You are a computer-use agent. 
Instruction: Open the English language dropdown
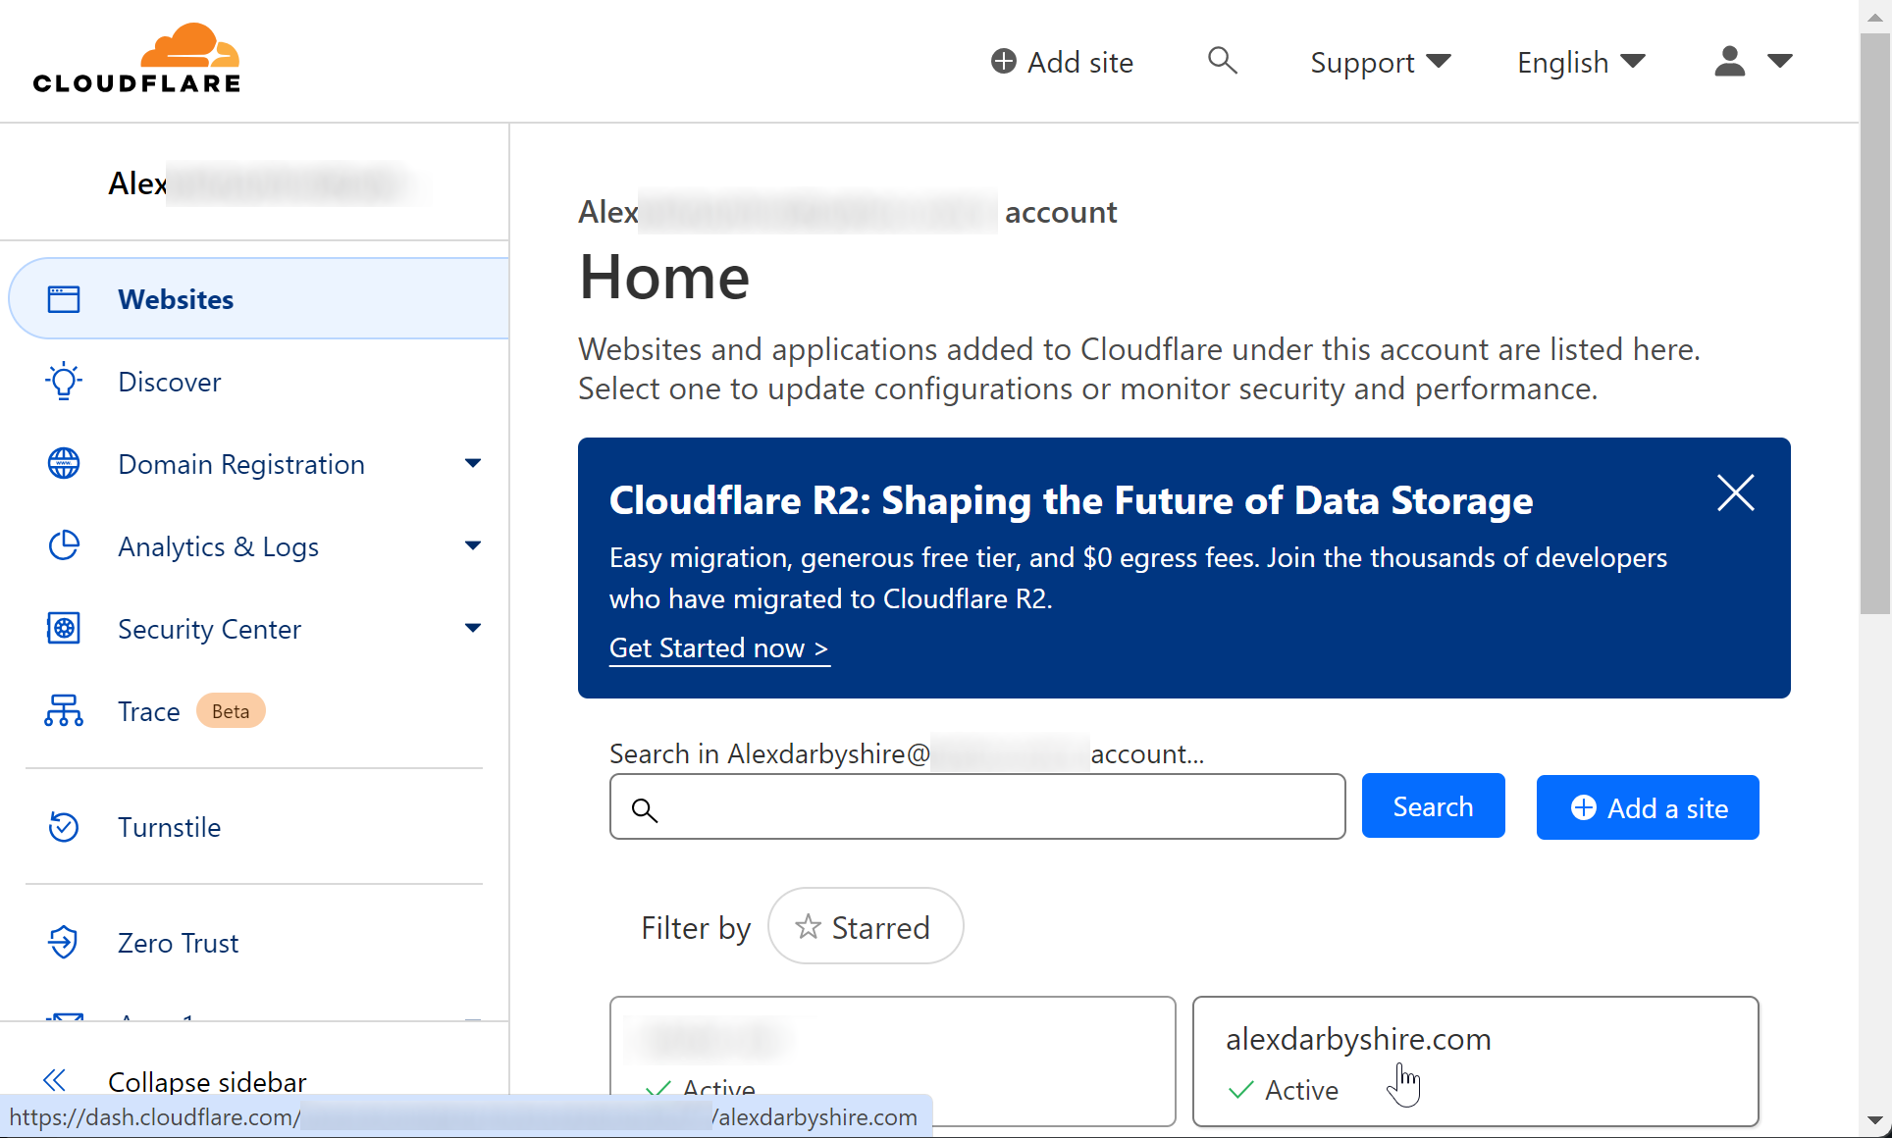coord(1581,62)
